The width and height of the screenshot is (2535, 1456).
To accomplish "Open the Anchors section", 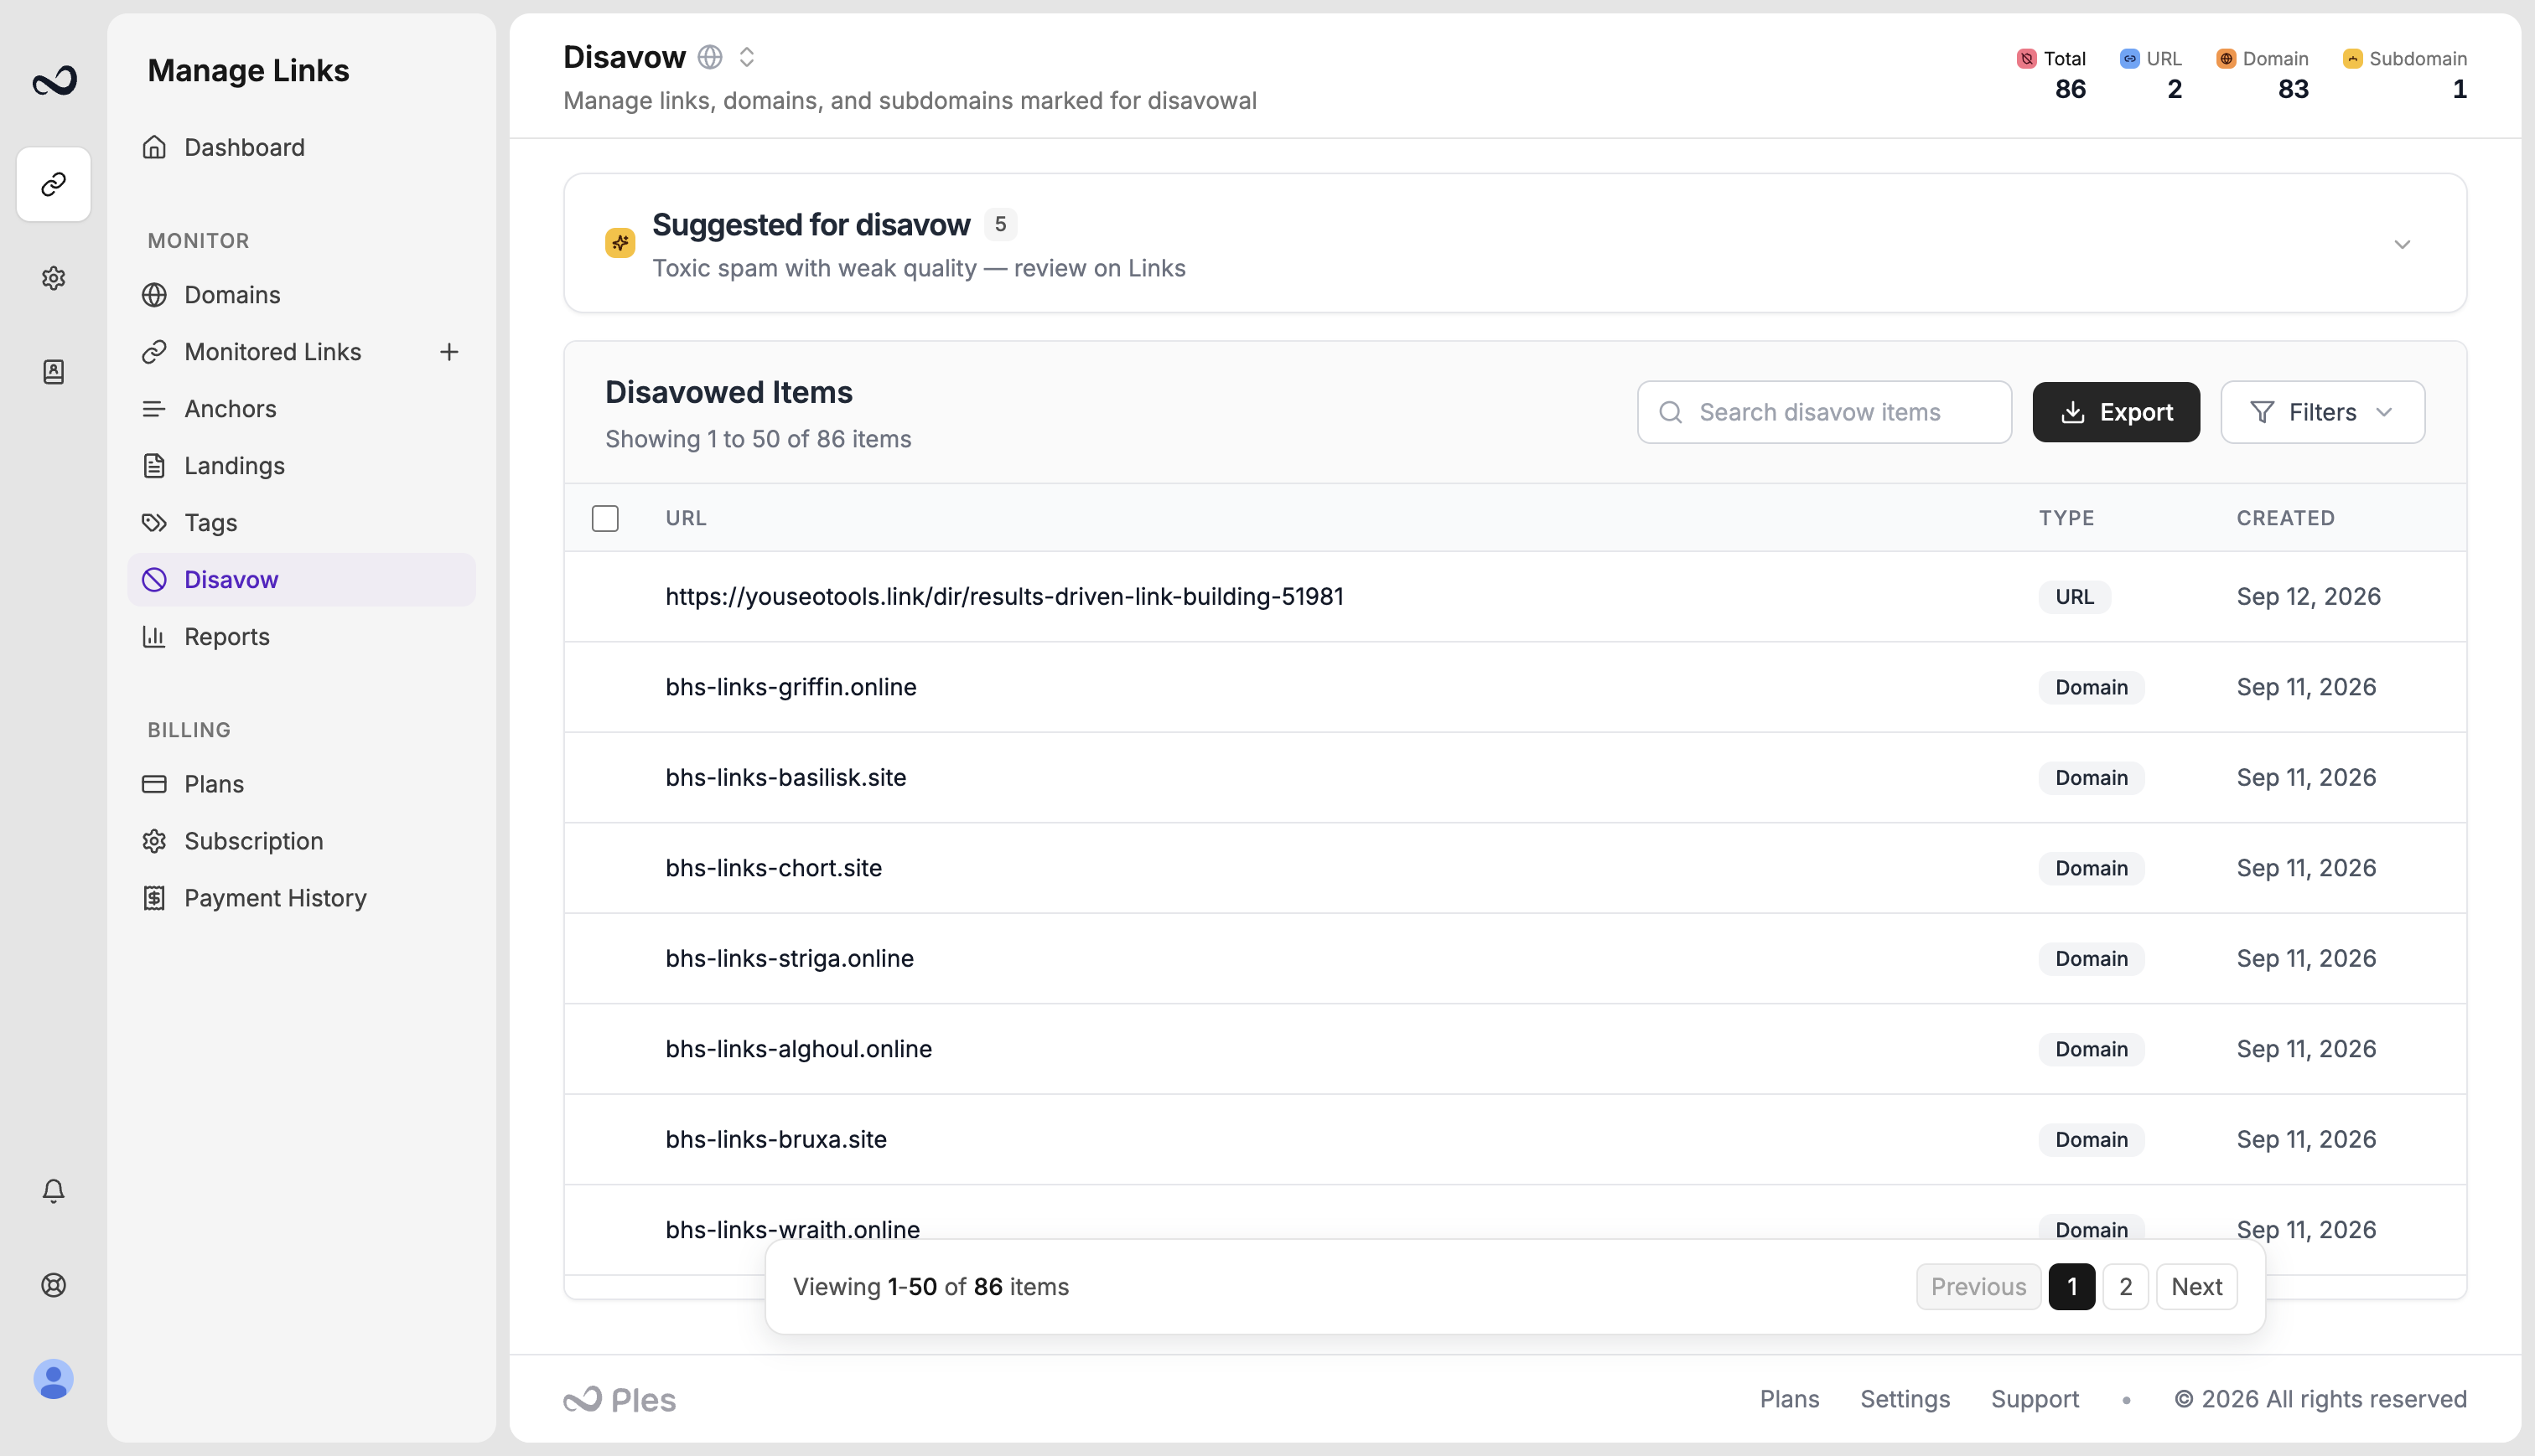I will click(301, 409).
